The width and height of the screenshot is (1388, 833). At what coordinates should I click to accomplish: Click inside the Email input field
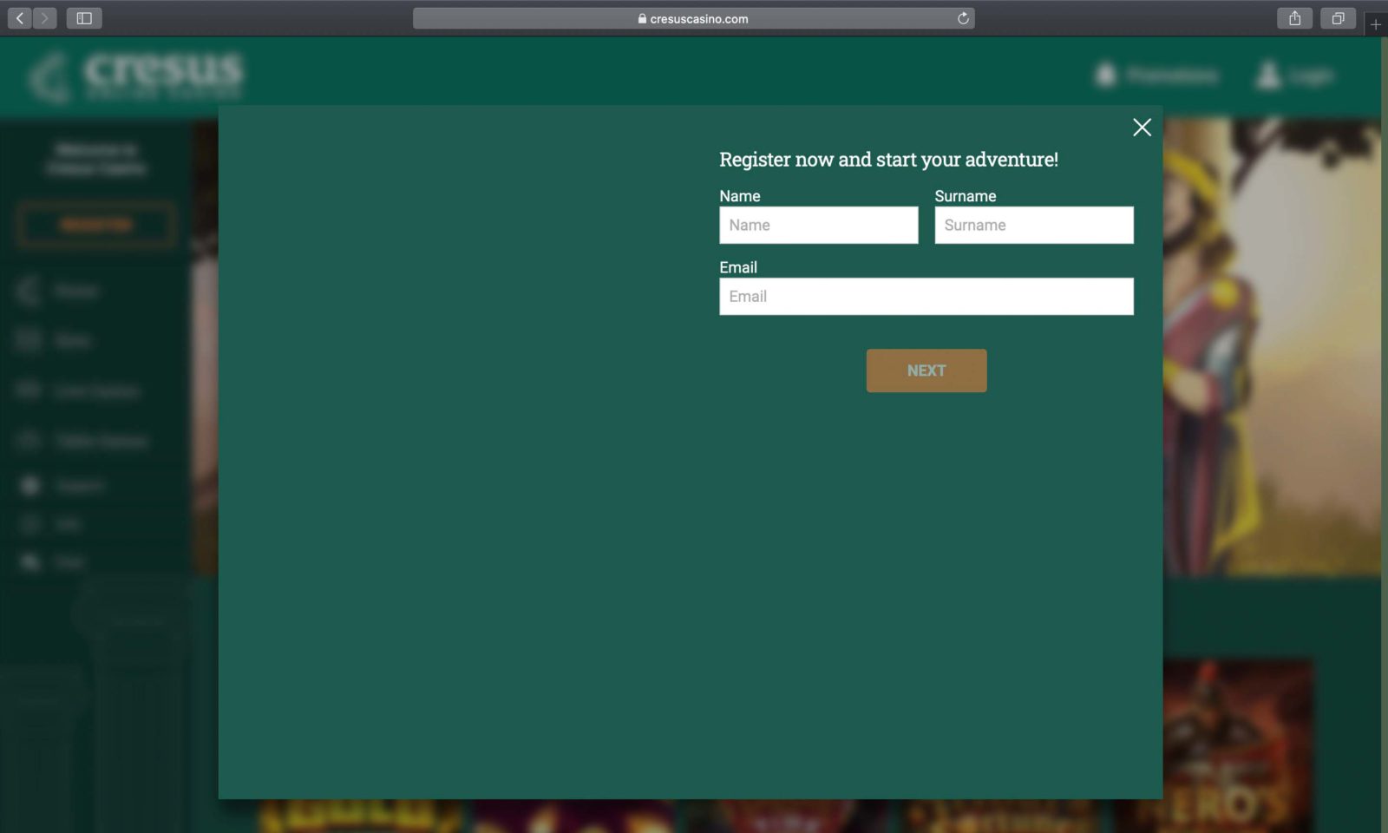tap(926, 296)
